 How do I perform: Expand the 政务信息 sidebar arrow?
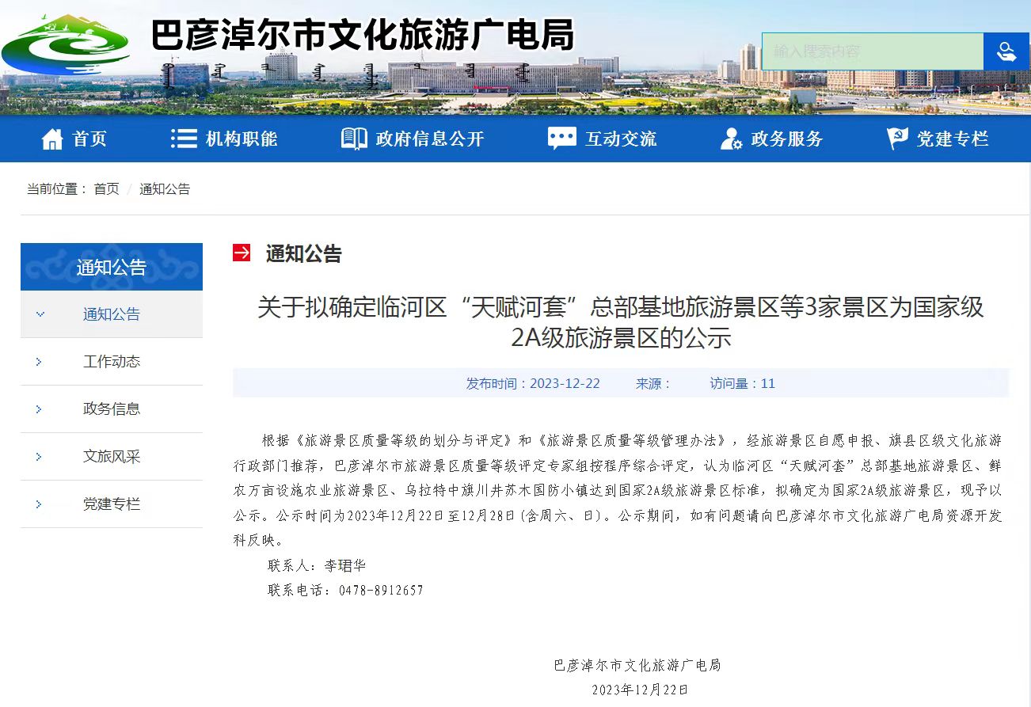39,409
